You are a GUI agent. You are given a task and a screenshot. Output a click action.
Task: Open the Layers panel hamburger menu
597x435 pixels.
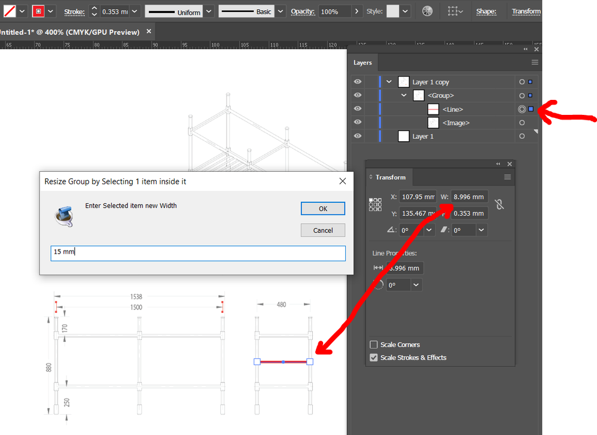[x=535, y=62]
